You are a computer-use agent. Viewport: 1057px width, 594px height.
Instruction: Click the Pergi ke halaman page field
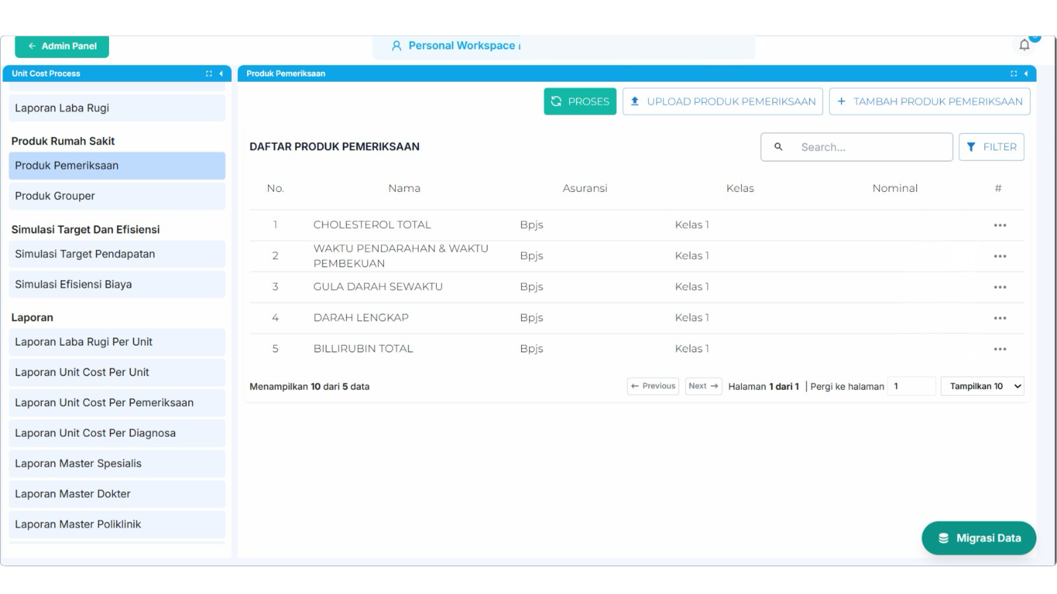tap(912, 386)
